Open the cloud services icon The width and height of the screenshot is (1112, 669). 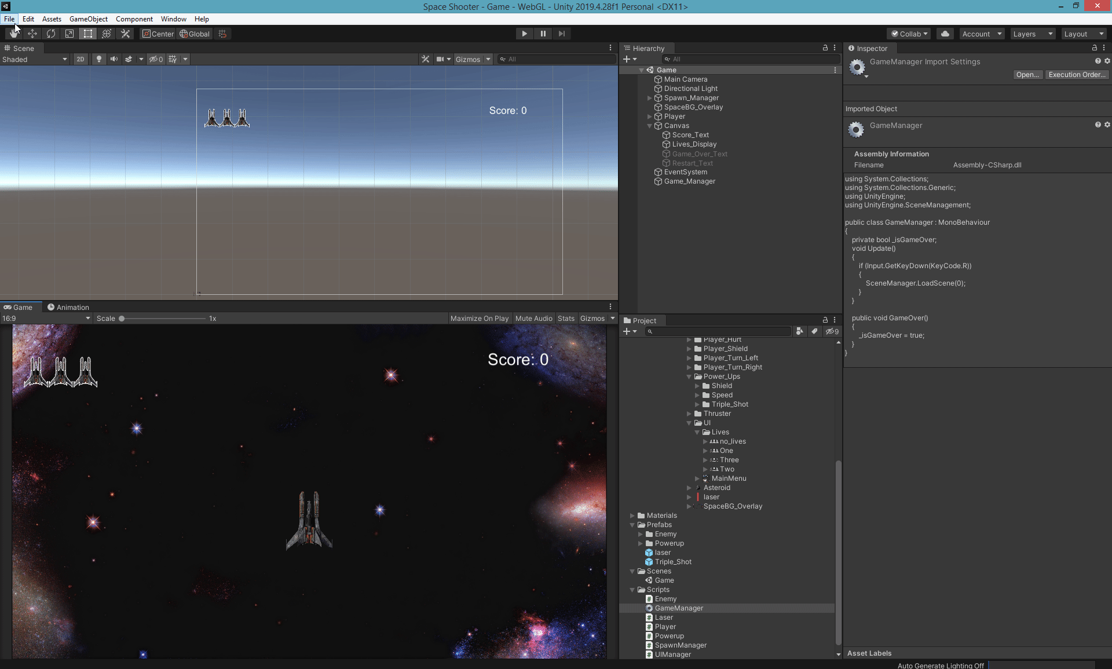click(945, 34)
